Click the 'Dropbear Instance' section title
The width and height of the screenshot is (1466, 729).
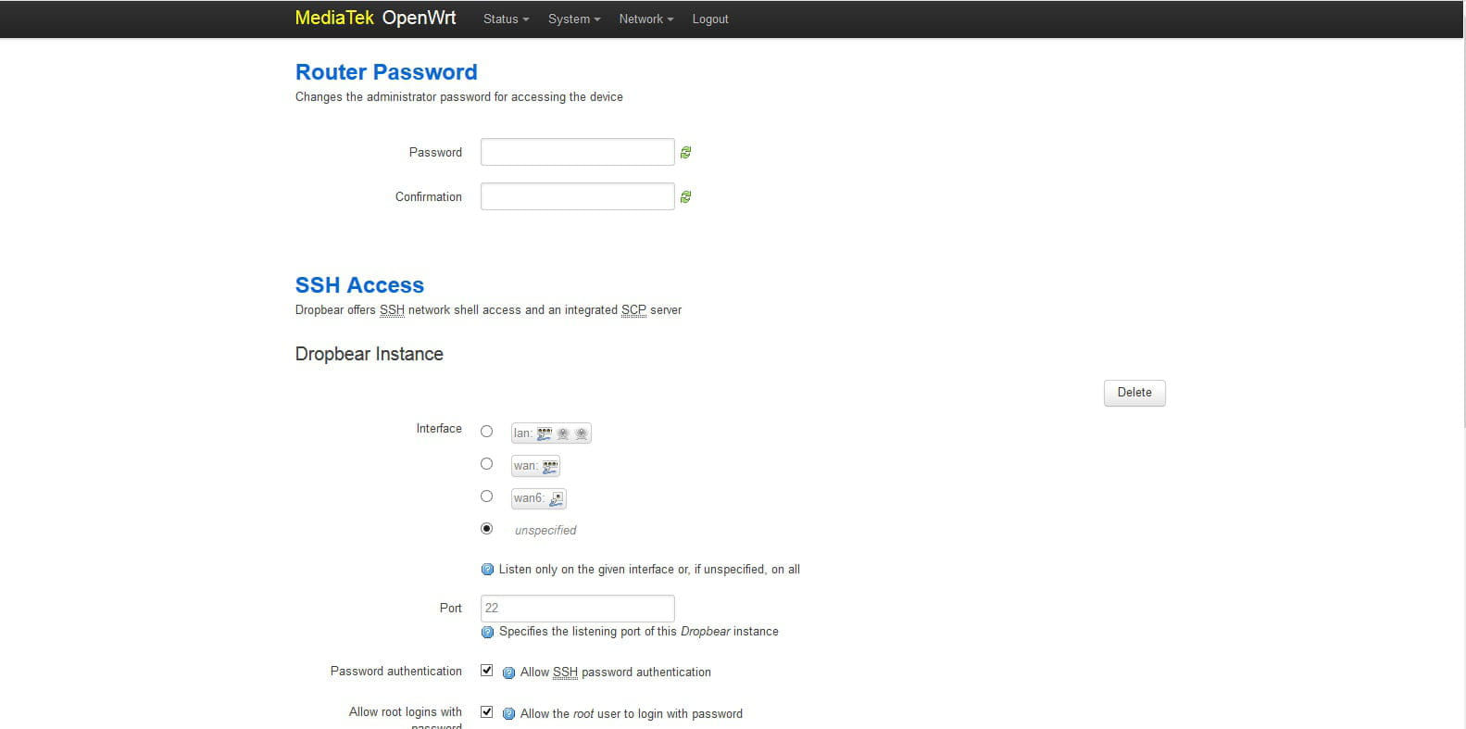pos(370,354)
